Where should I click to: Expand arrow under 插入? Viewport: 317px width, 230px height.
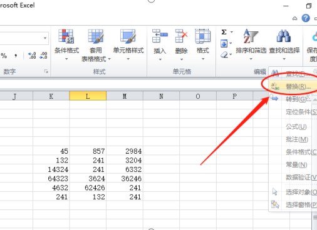click(160, 59)
